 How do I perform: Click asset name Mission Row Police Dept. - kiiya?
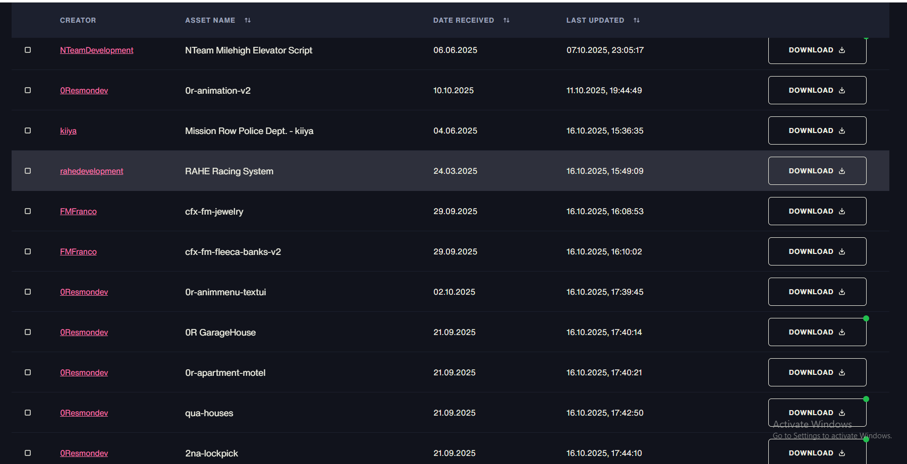249,130
